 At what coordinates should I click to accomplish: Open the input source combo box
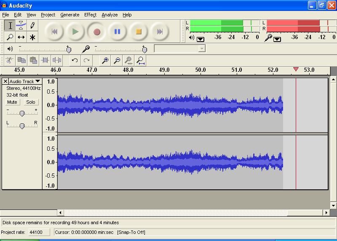pos(180,49)
